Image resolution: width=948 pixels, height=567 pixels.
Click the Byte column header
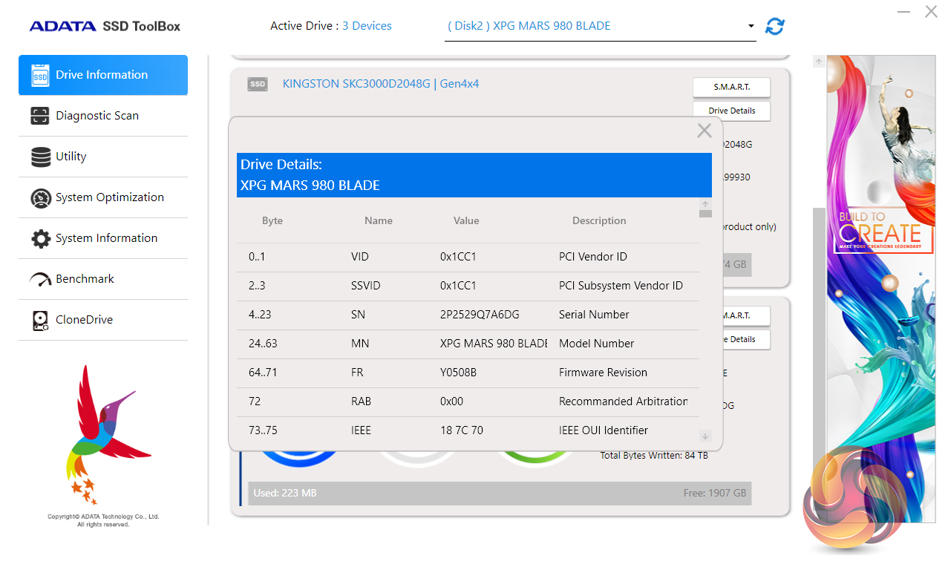click(272, 220)
